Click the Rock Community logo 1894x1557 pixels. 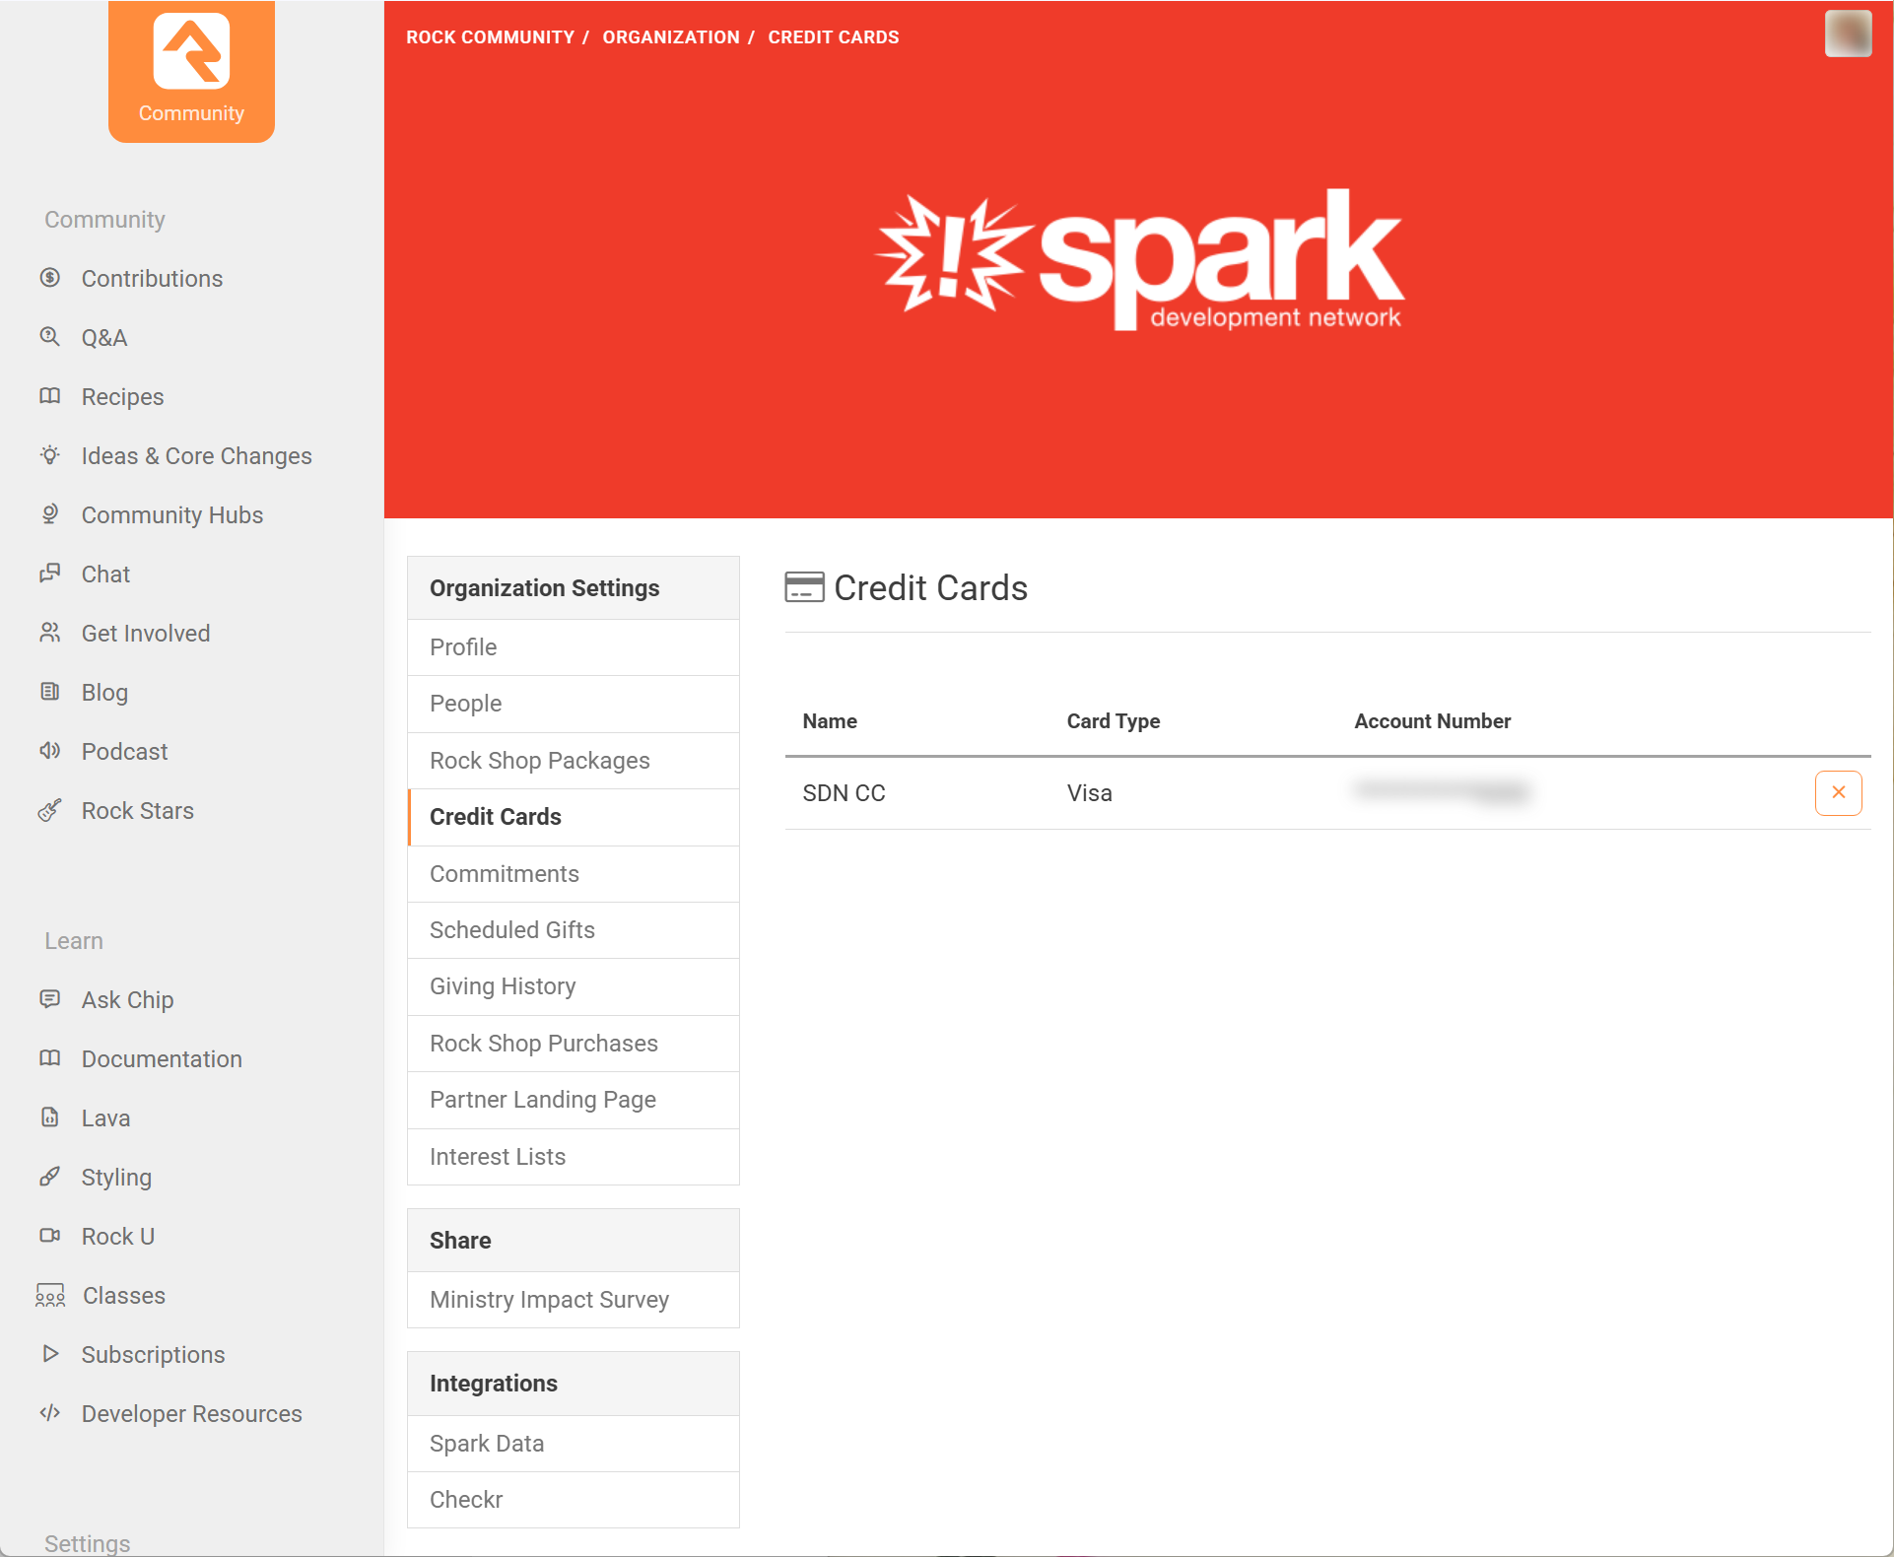click(191, 71)
